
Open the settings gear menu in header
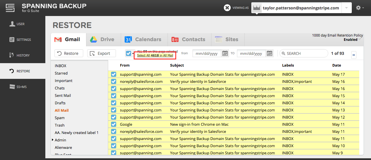coord(360,8)
